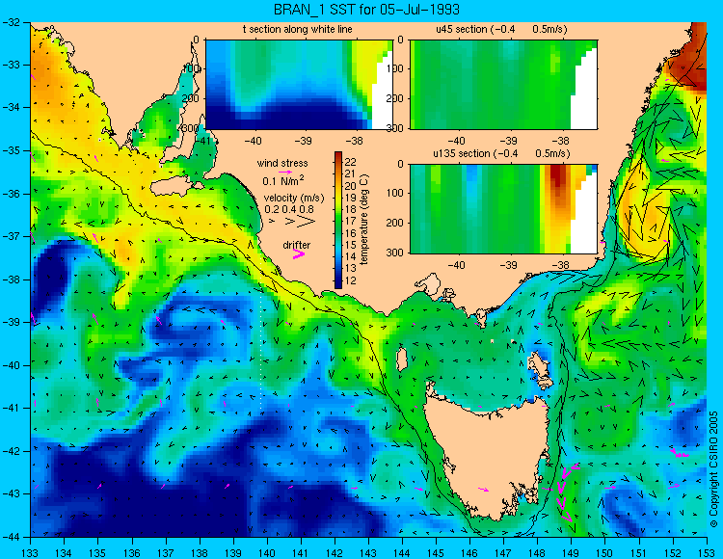Select the '17' value on the colorbar
This screenshot has height=559, width=723.
tap(351, 222)
